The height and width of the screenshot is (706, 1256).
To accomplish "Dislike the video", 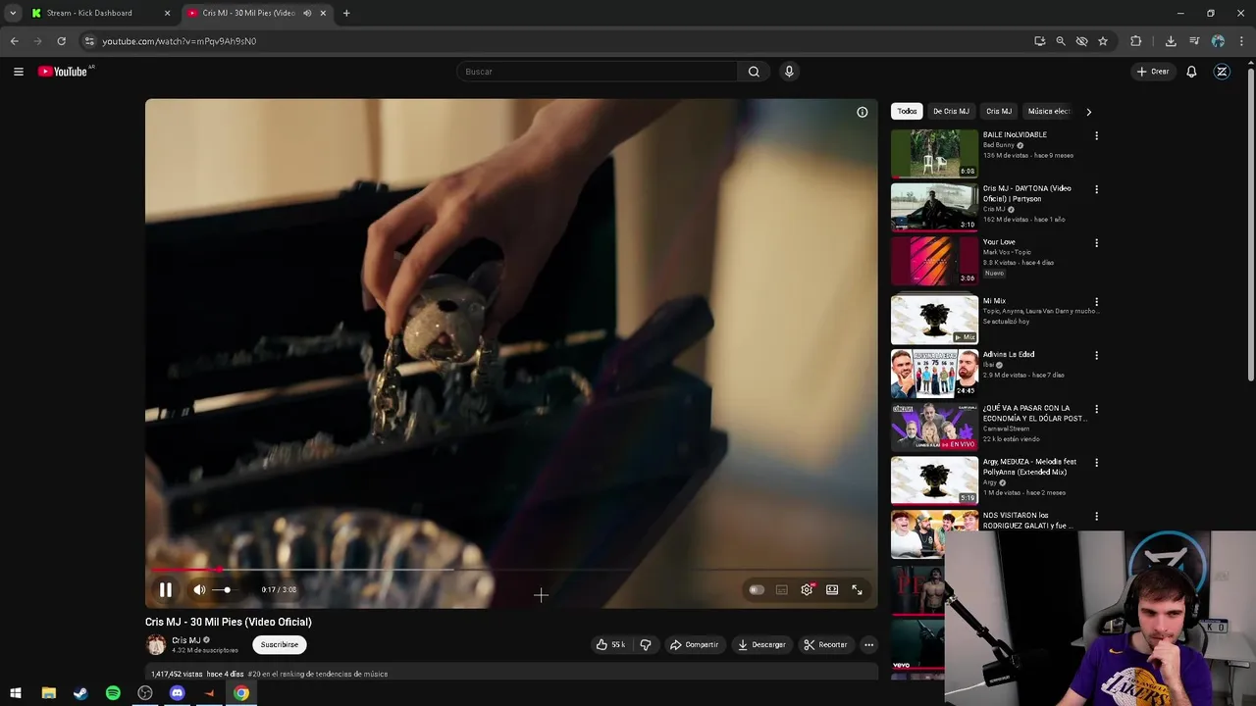I will tap(646, 644).
